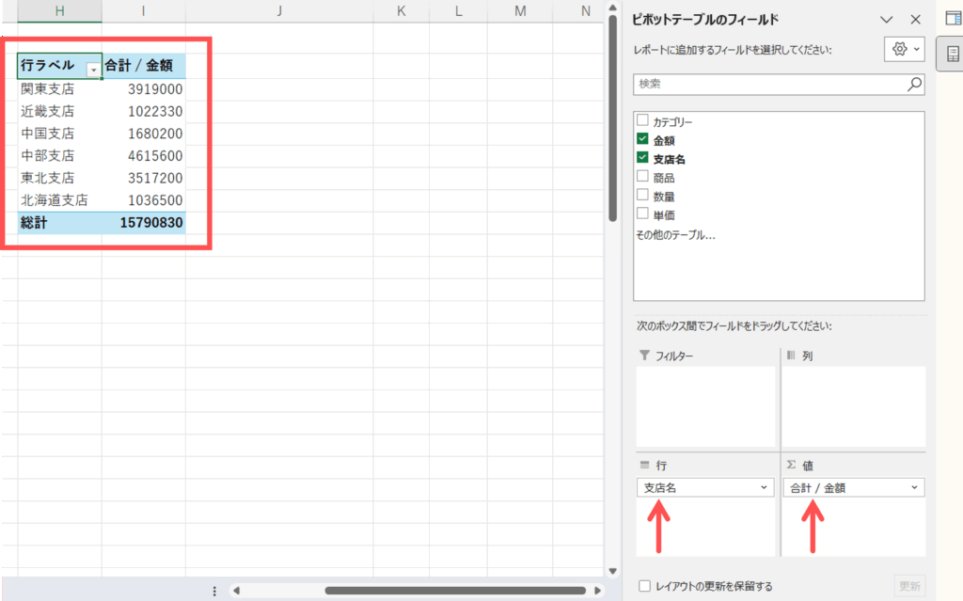Expand the 合計 / 金額 dropdown in Values area
The image size is (963, 601).
coord(914,488)
